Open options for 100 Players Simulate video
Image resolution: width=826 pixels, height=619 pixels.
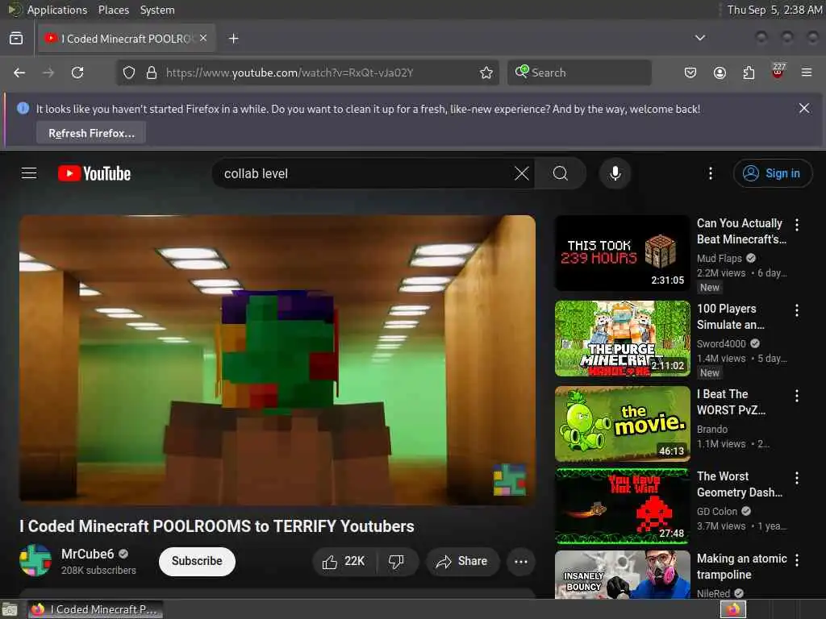(796, 310)
